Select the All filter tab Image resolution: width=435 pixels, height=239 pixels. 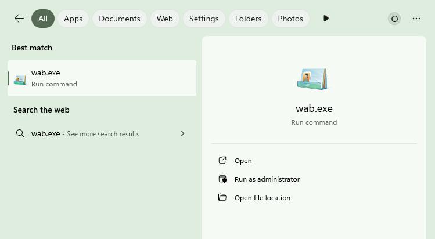coord(43,19)
